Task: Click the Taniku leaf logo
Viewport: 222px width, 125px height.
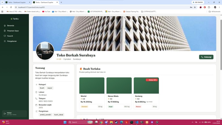Action: [12, 19]
